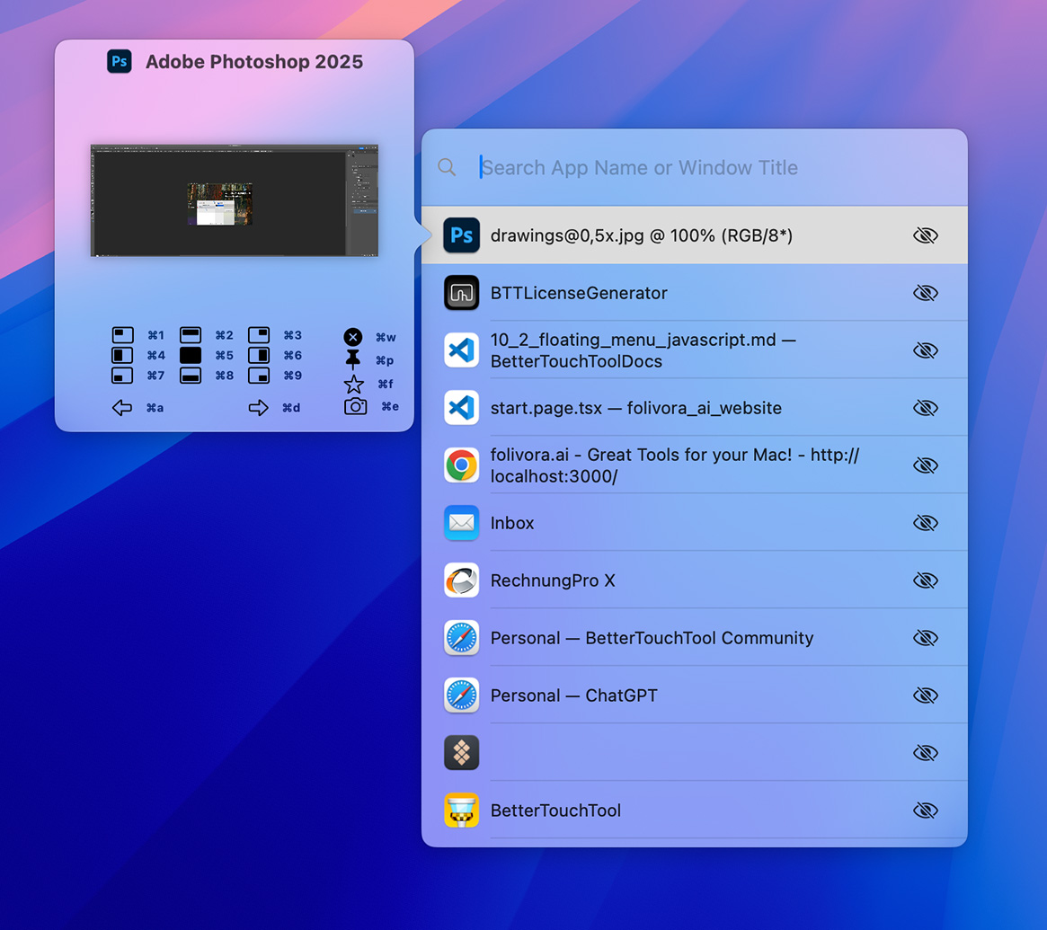1047x930 pixels.
Task: Hide the drawings@0,5x.jpg window via eye icon
Action: click(x=925, y=235)
